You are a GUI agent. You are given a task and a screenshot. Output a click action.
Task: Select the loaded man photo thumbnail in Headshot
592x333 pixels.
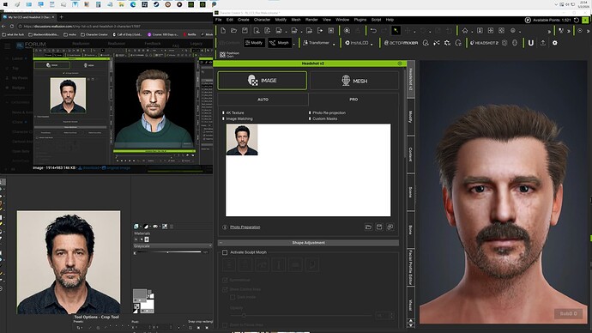[242, 140]
